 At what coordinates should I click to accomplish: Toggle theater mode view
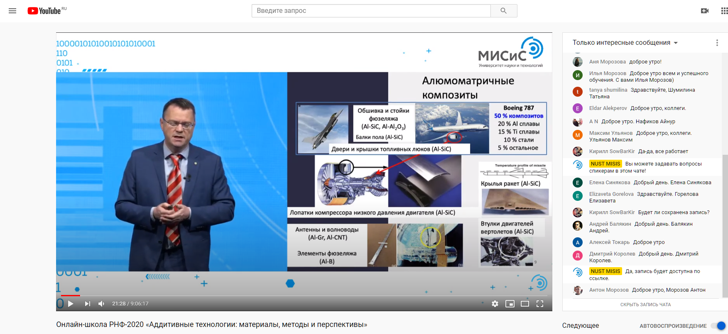[x=525, y=304]
